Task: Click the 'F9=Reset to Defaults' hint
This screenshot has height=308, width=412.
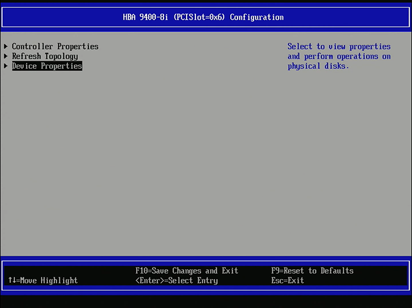Action: click(312, 270)
